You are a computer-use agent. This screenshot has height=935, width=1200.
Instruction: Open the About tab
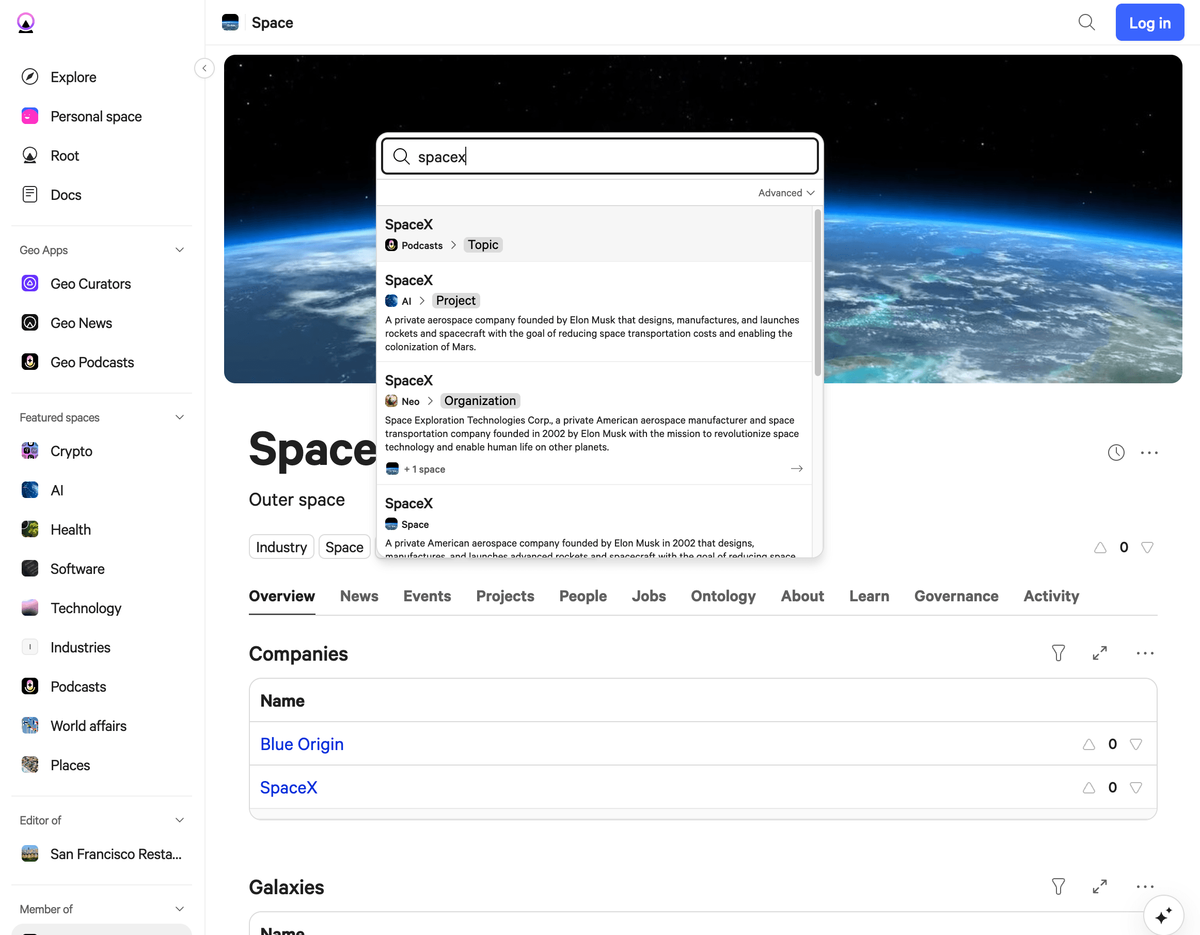click(x=802, y=596)
